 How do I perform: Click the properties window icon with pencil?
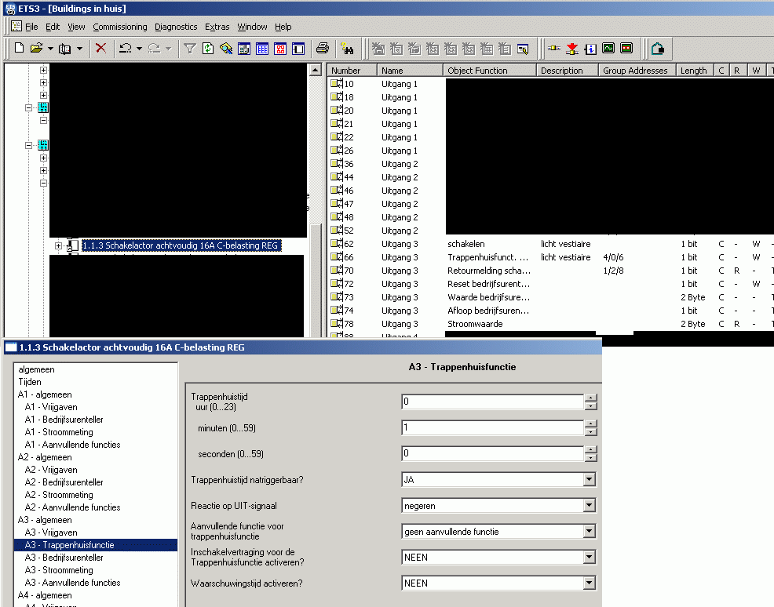coord(523,49)
